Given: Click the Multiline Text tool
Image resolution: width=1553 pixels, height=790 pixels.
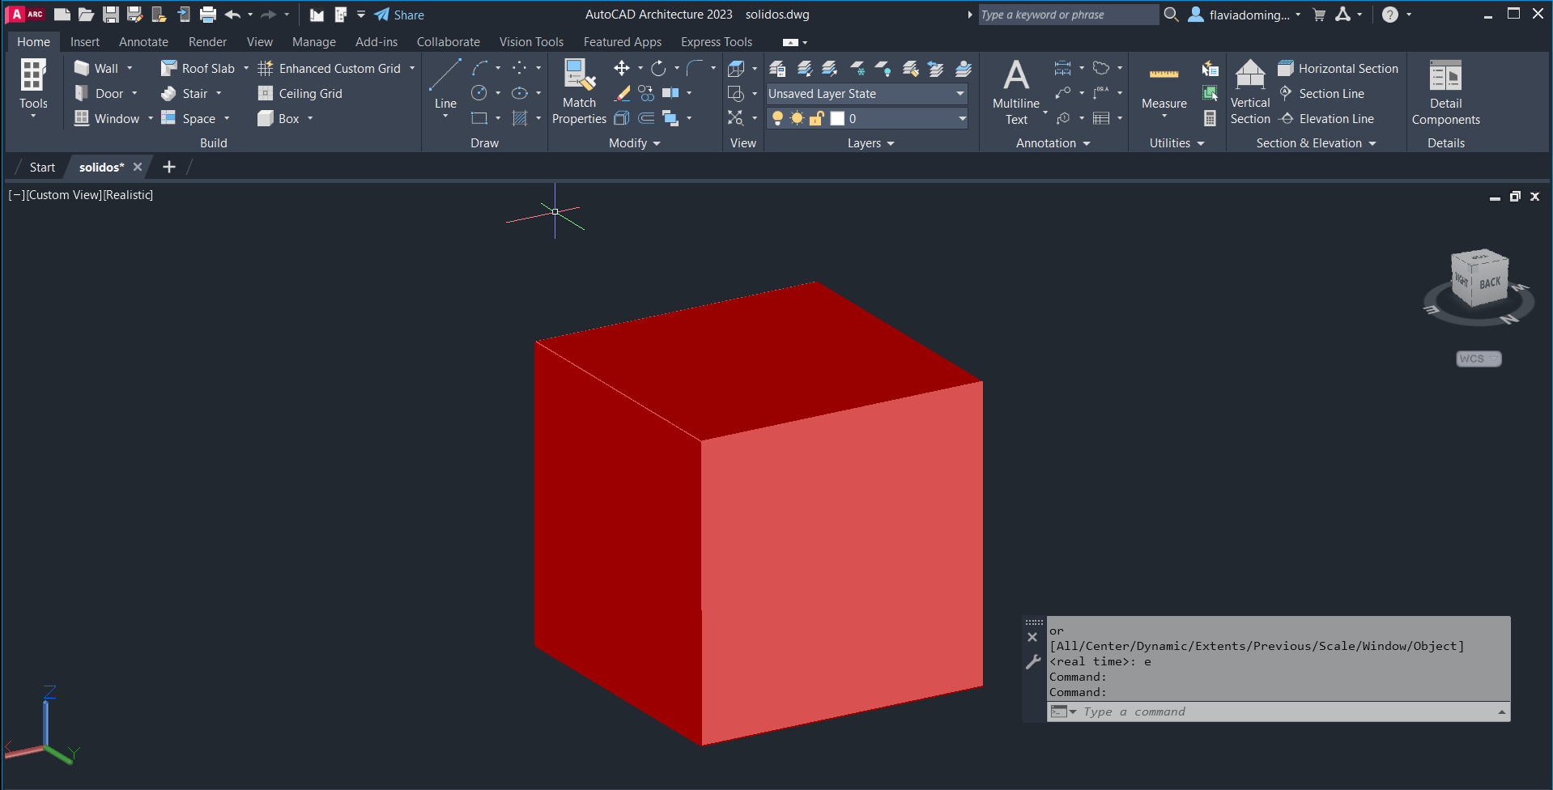Looking at the screenshot, I should pos(1016,91).
